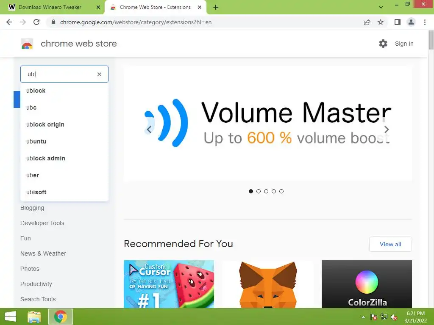Select the third carousel dot
434x325 pixels.
point(266,191)
